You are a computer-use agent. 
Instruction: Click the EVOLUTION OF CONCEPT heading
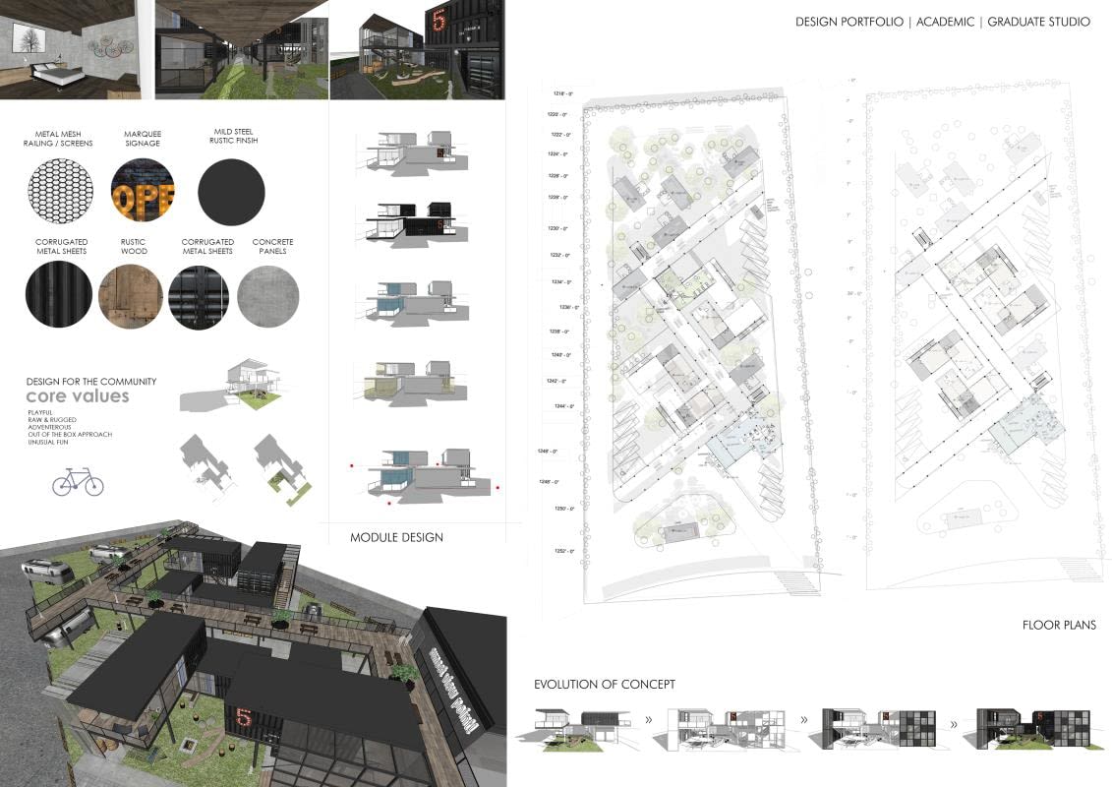[x=604, y=684]
